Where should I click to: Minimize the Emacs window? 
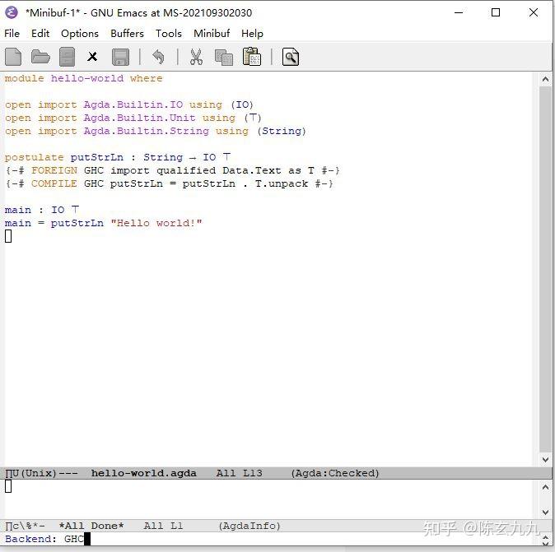pos(459,12)
